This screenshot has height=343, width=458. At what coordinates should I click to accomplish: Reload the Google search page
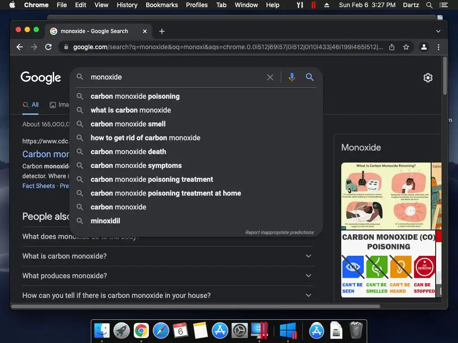pos(48,47)
